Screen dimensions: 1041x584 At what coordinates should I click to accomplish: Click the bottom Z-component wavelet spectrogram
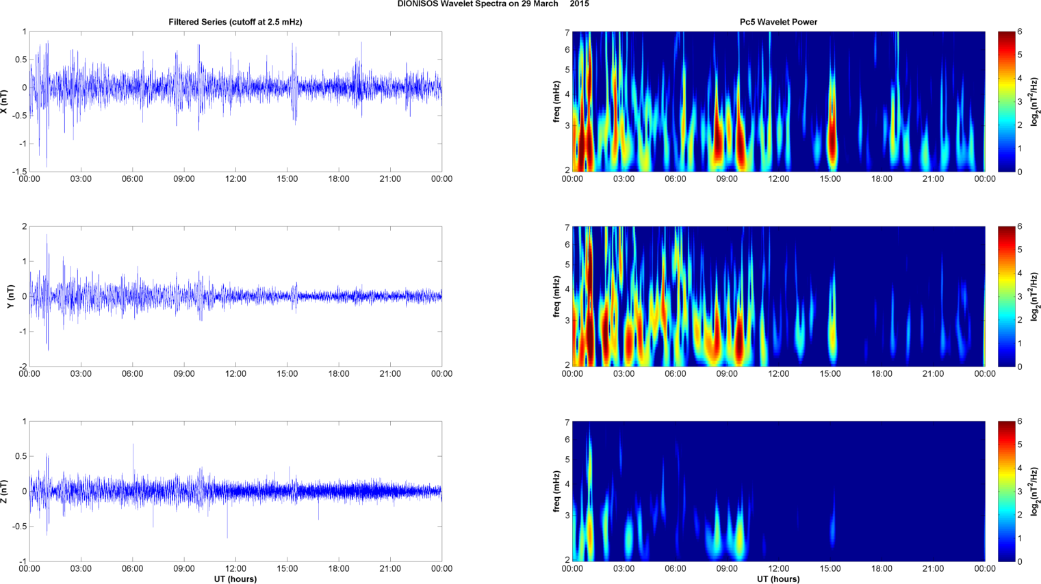pyautogui.click(x=778, y=491)
